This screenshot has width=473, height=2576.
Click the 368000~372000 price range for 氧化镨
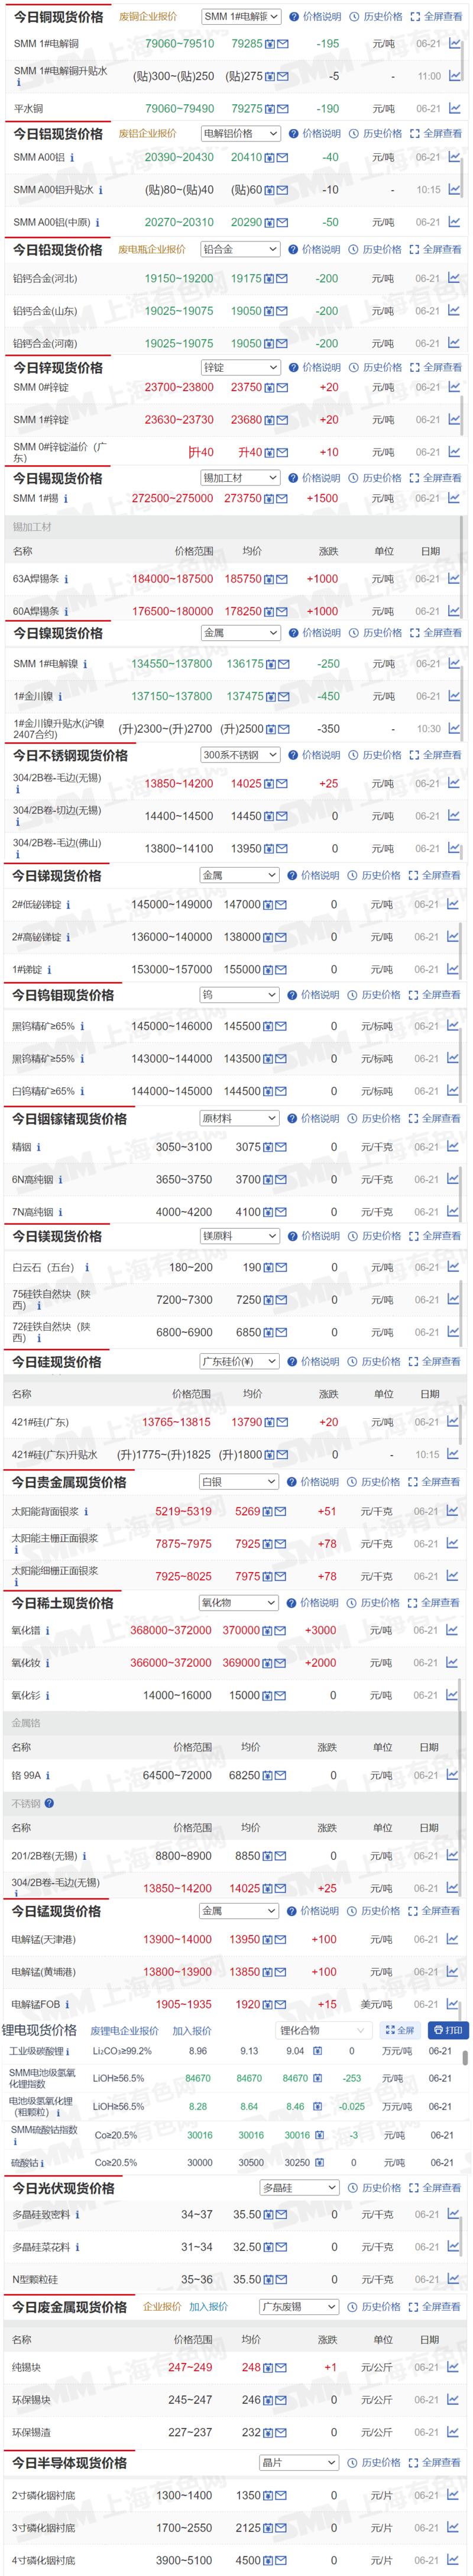pyautogui.click(x=171, y=1631)
